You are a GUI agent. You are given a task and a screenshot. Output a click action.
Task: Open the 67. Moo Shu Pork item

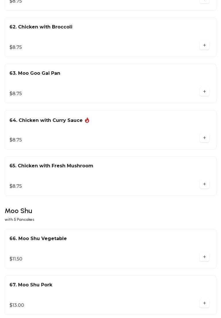[110, 295]
